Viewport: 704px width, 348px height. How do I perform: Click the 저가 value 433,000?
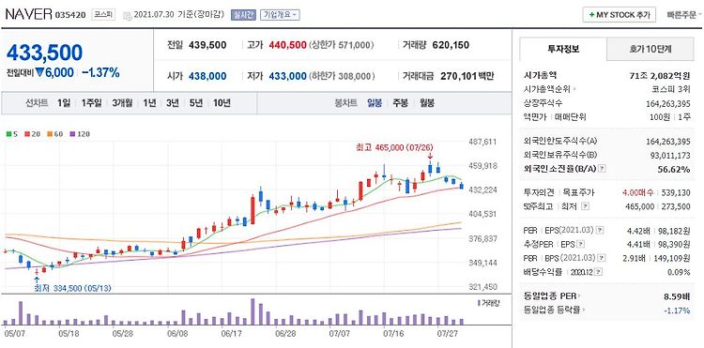pyautogui.click(x=288, y=76)
